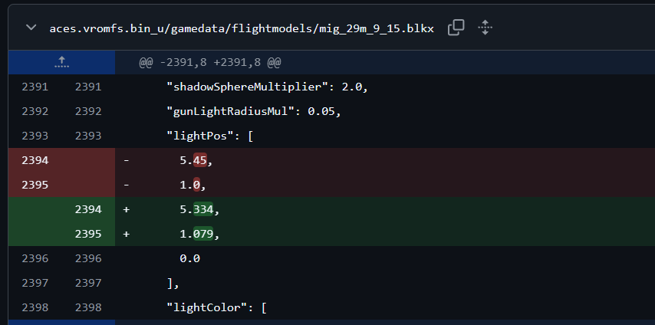Click the "gunLightRadiusMul" code line
This screenshot has width=655, height=325.
click(x=253, y=111)
